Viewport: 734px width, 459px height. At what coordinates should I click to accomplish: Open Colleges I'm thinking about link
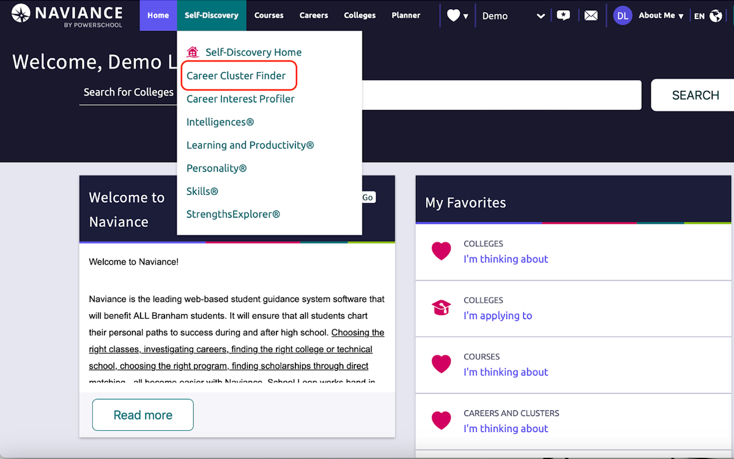pyautogui.click(x=506, y=259)
